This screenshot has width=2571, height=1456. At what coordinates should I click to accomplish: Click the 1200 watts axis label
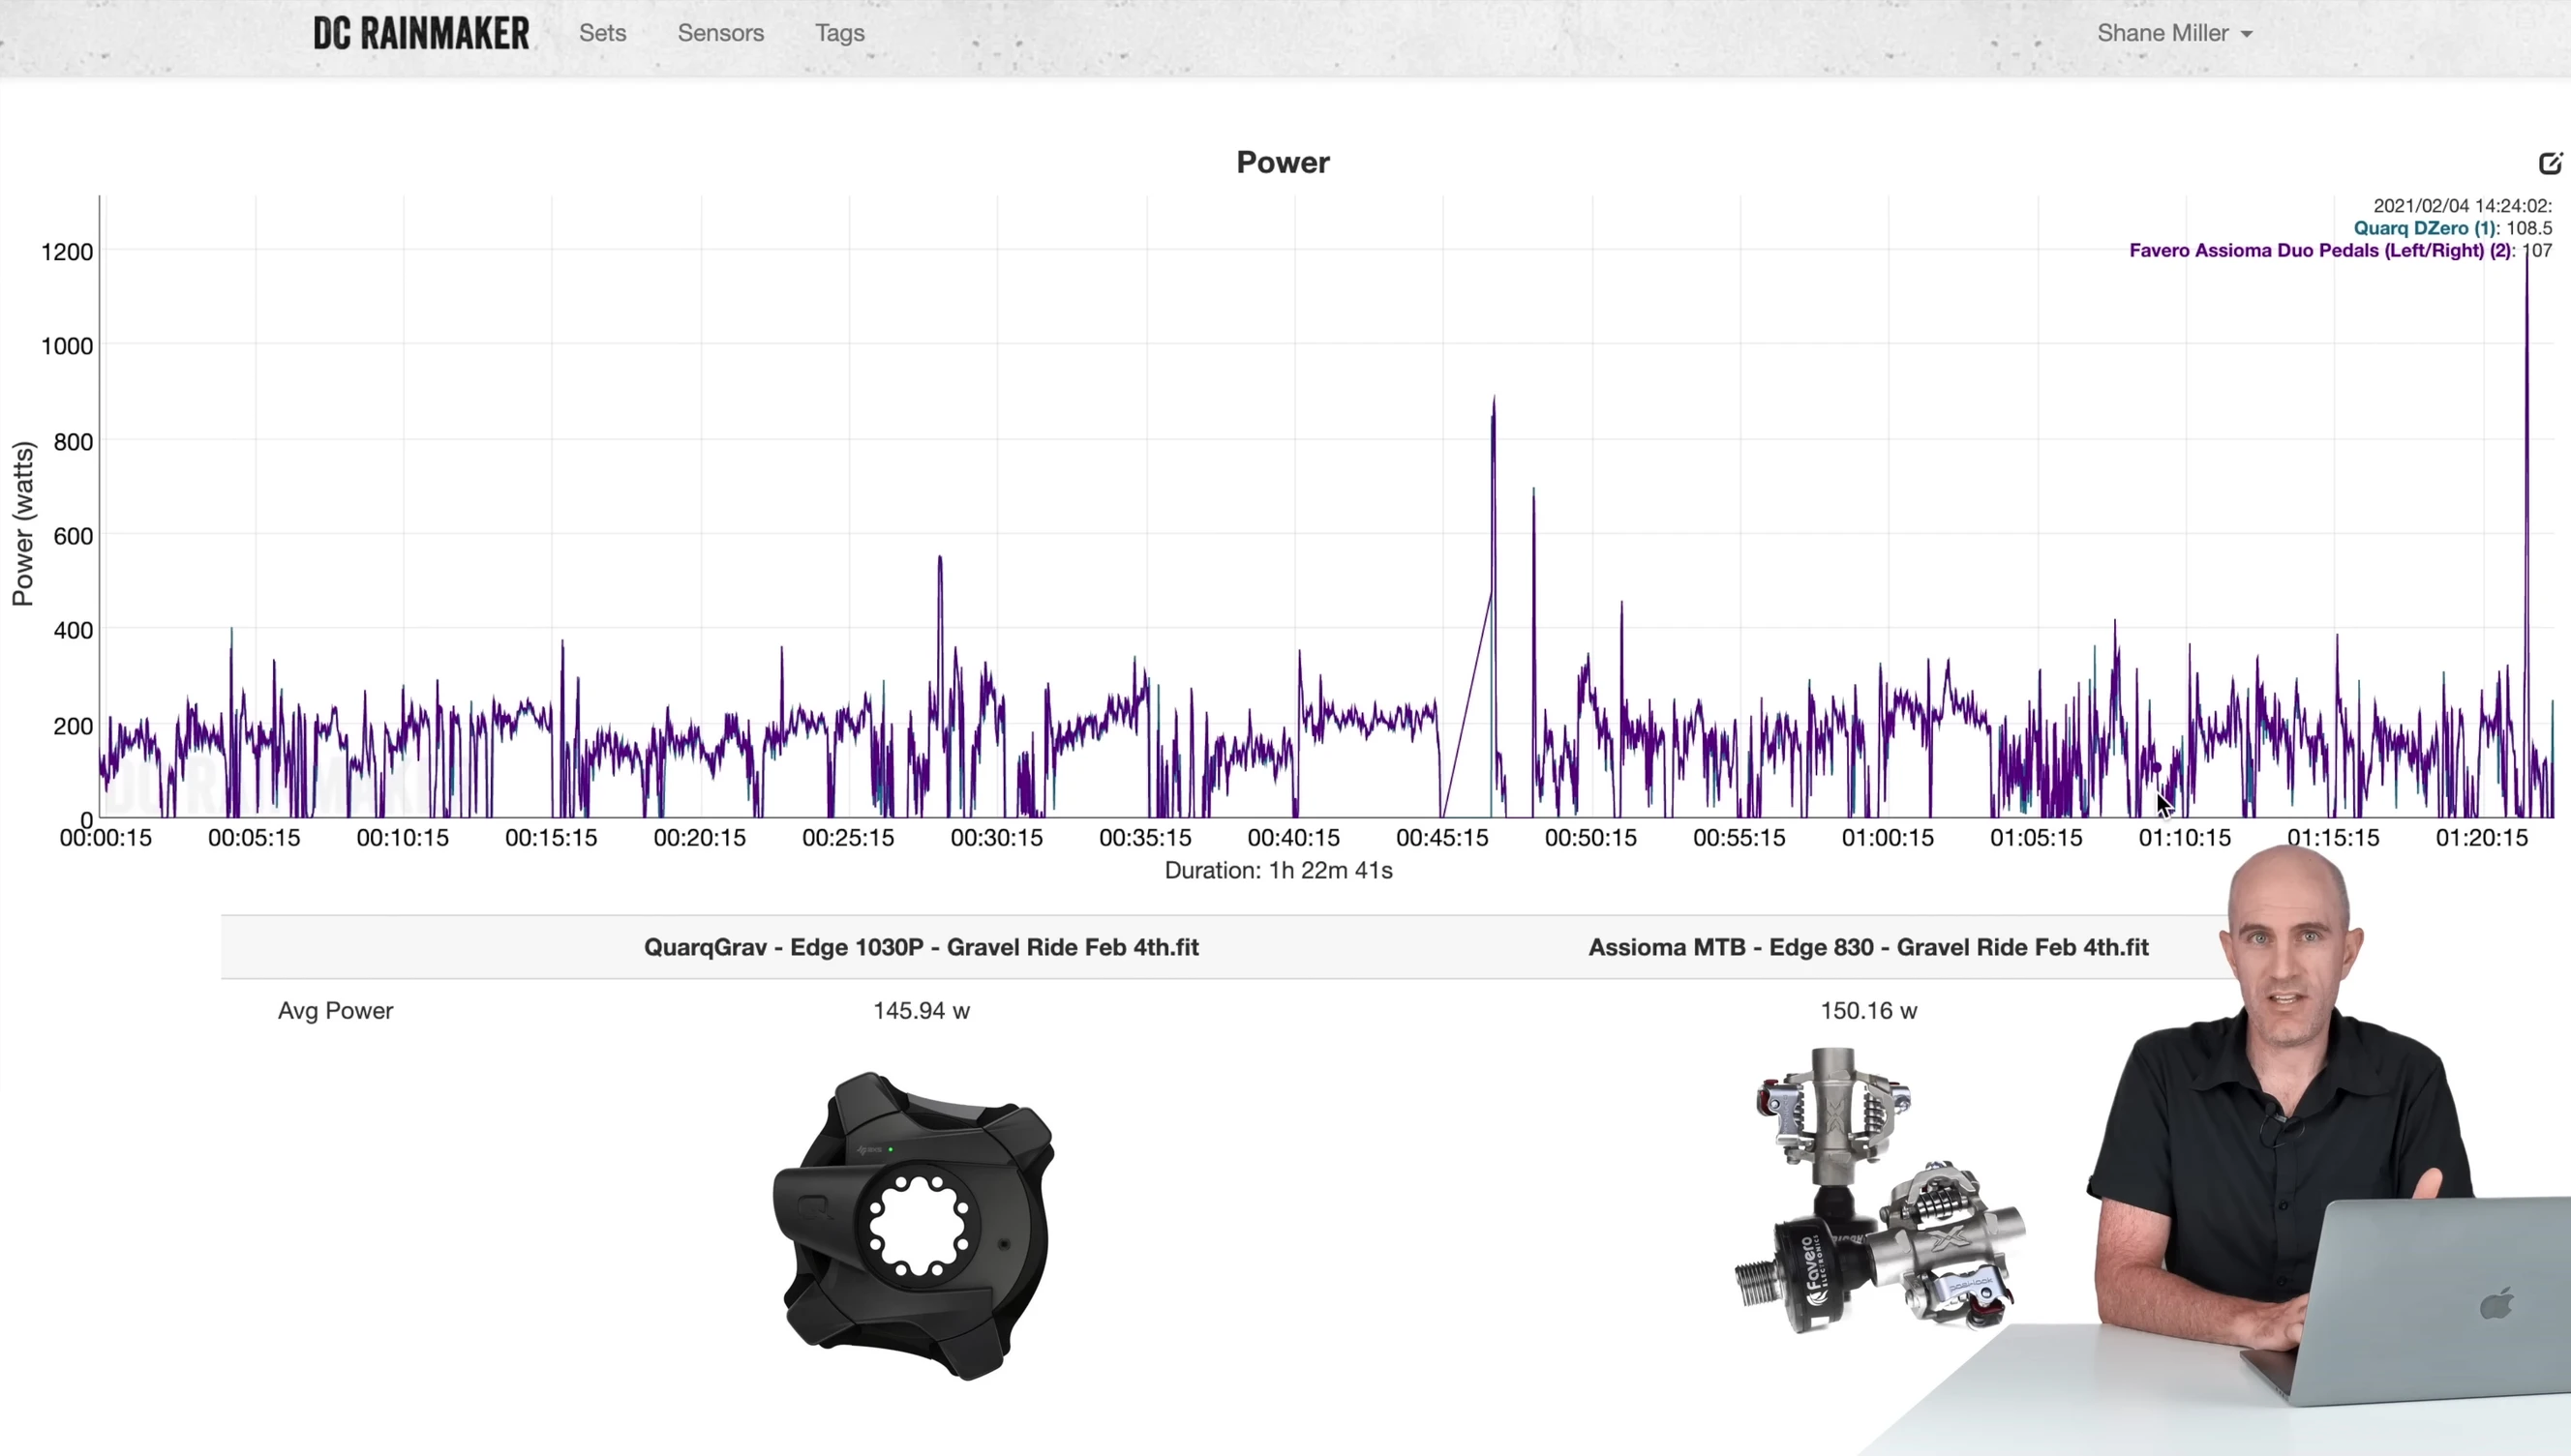(x=67, y=252)
